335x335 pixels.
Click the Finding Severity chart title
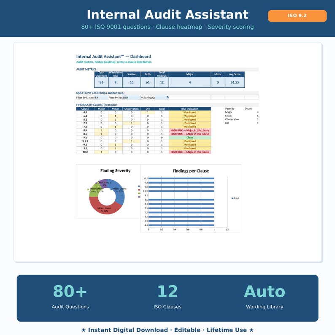point(115,170)
